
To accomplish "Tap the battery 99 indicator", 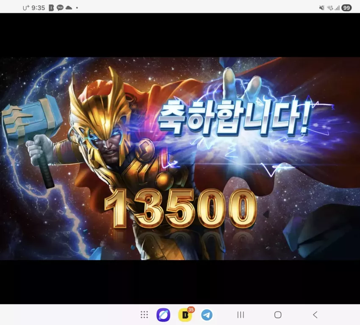I will click(x=346, y=8).
